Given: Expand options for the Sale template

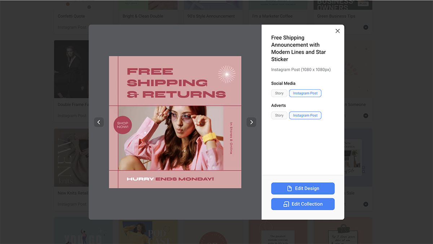Looking at the screenshot, I should point(366,204).
